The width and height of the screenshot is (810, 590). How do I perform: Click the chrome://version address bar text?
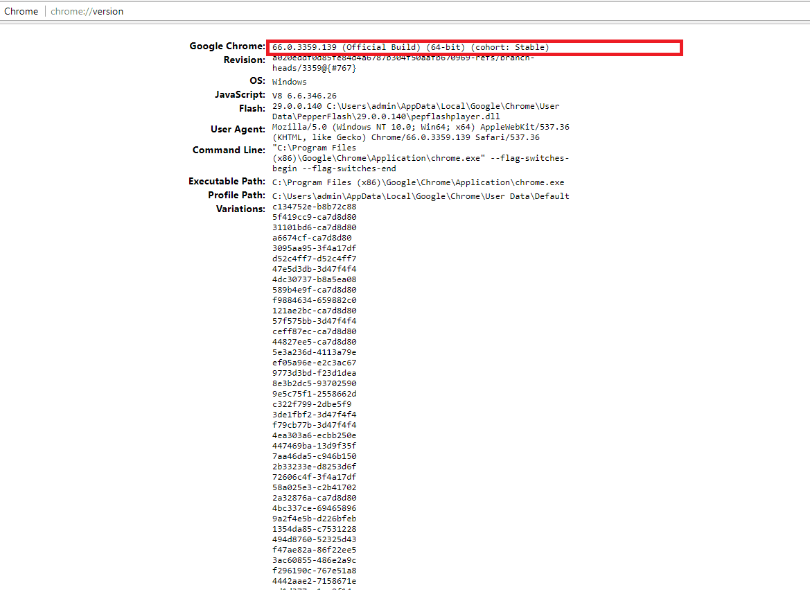(x=87, y=11)
